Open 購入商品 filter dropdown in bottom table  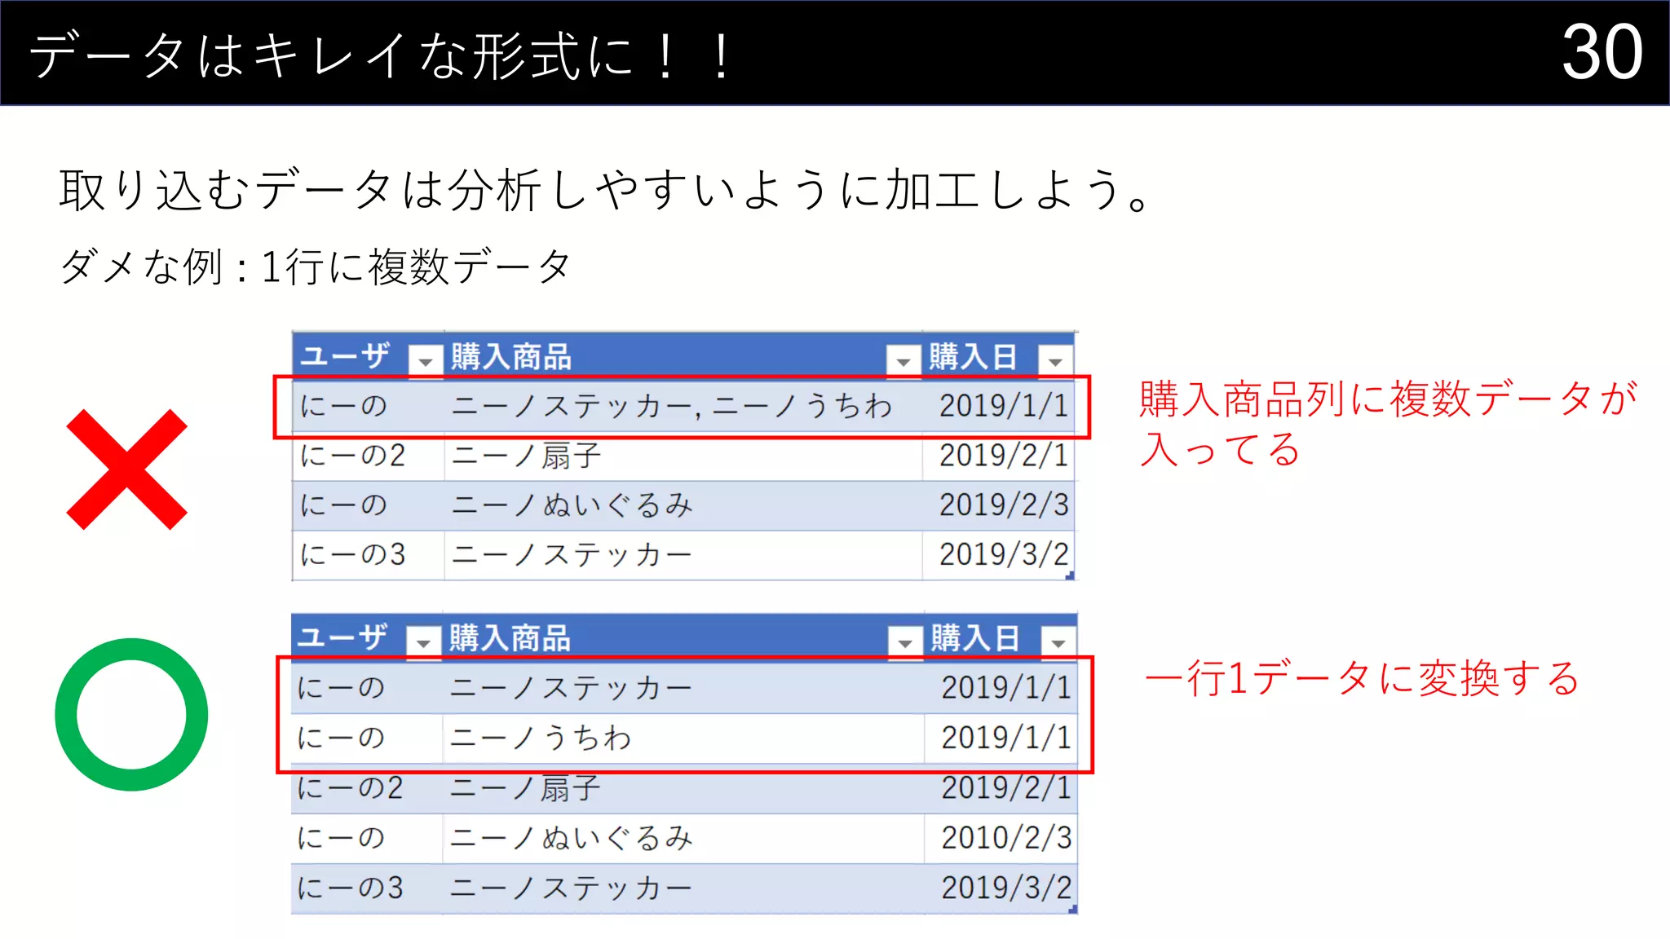click(904, 641)
